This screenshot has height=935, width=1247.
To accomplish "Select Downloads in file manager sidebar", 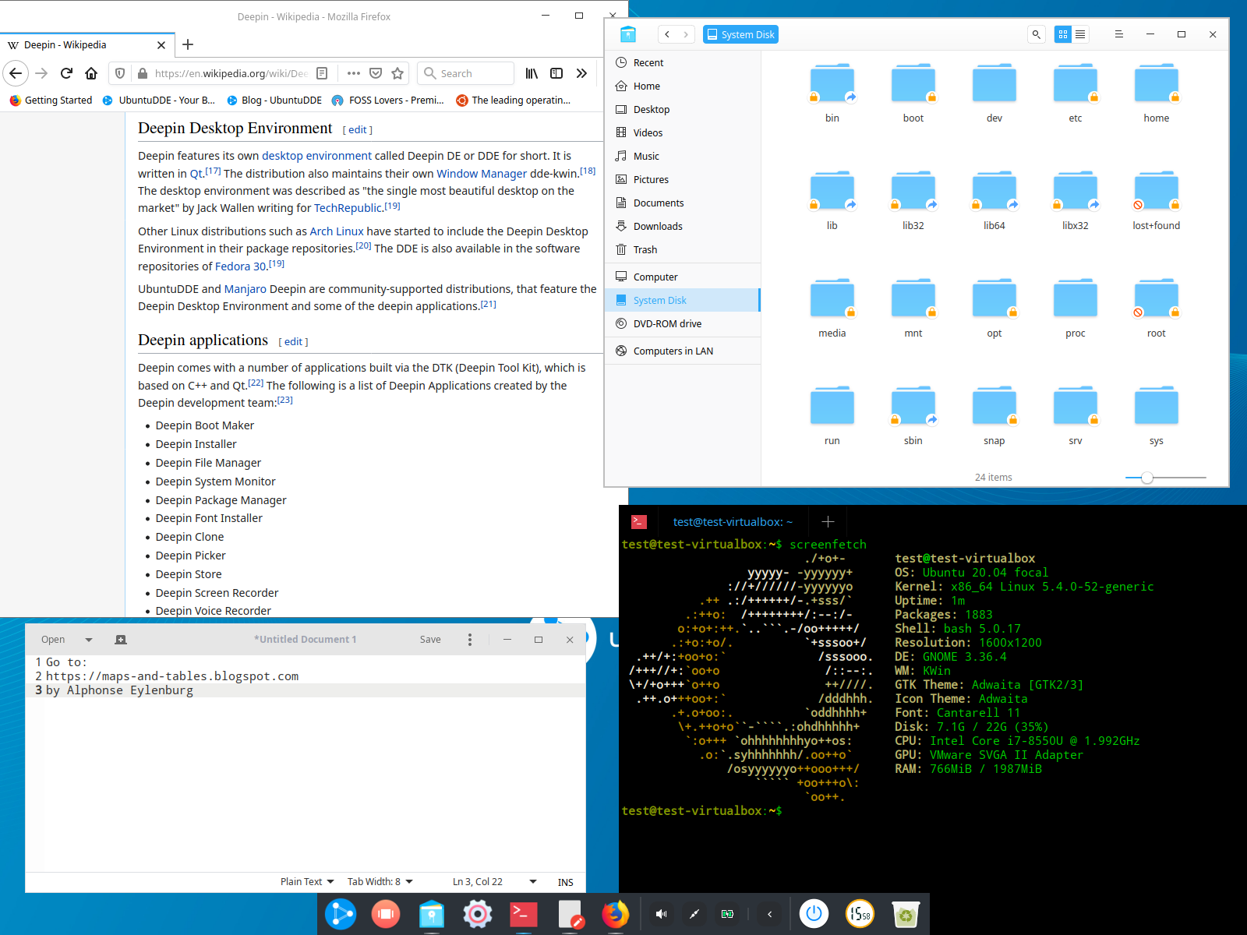I will click(x=658, y=226).
